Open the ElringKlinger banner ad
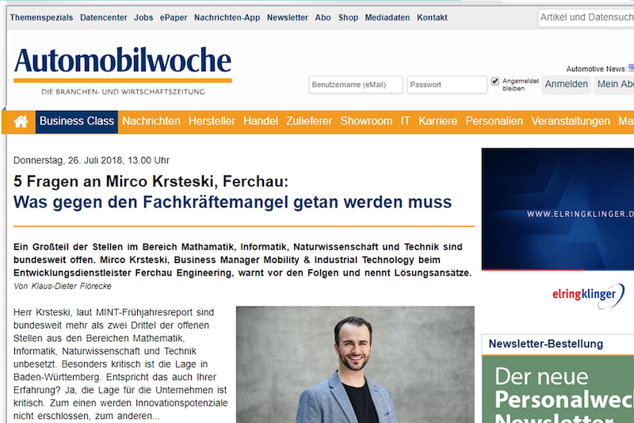Image resolution: width=634 pixels, height=423 pixels. tap(558, 209)
